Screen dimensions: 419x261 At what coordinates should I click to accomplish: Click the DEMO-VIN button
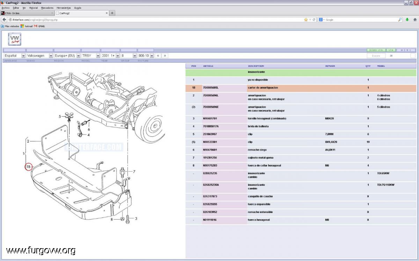[x=376, y=50]
